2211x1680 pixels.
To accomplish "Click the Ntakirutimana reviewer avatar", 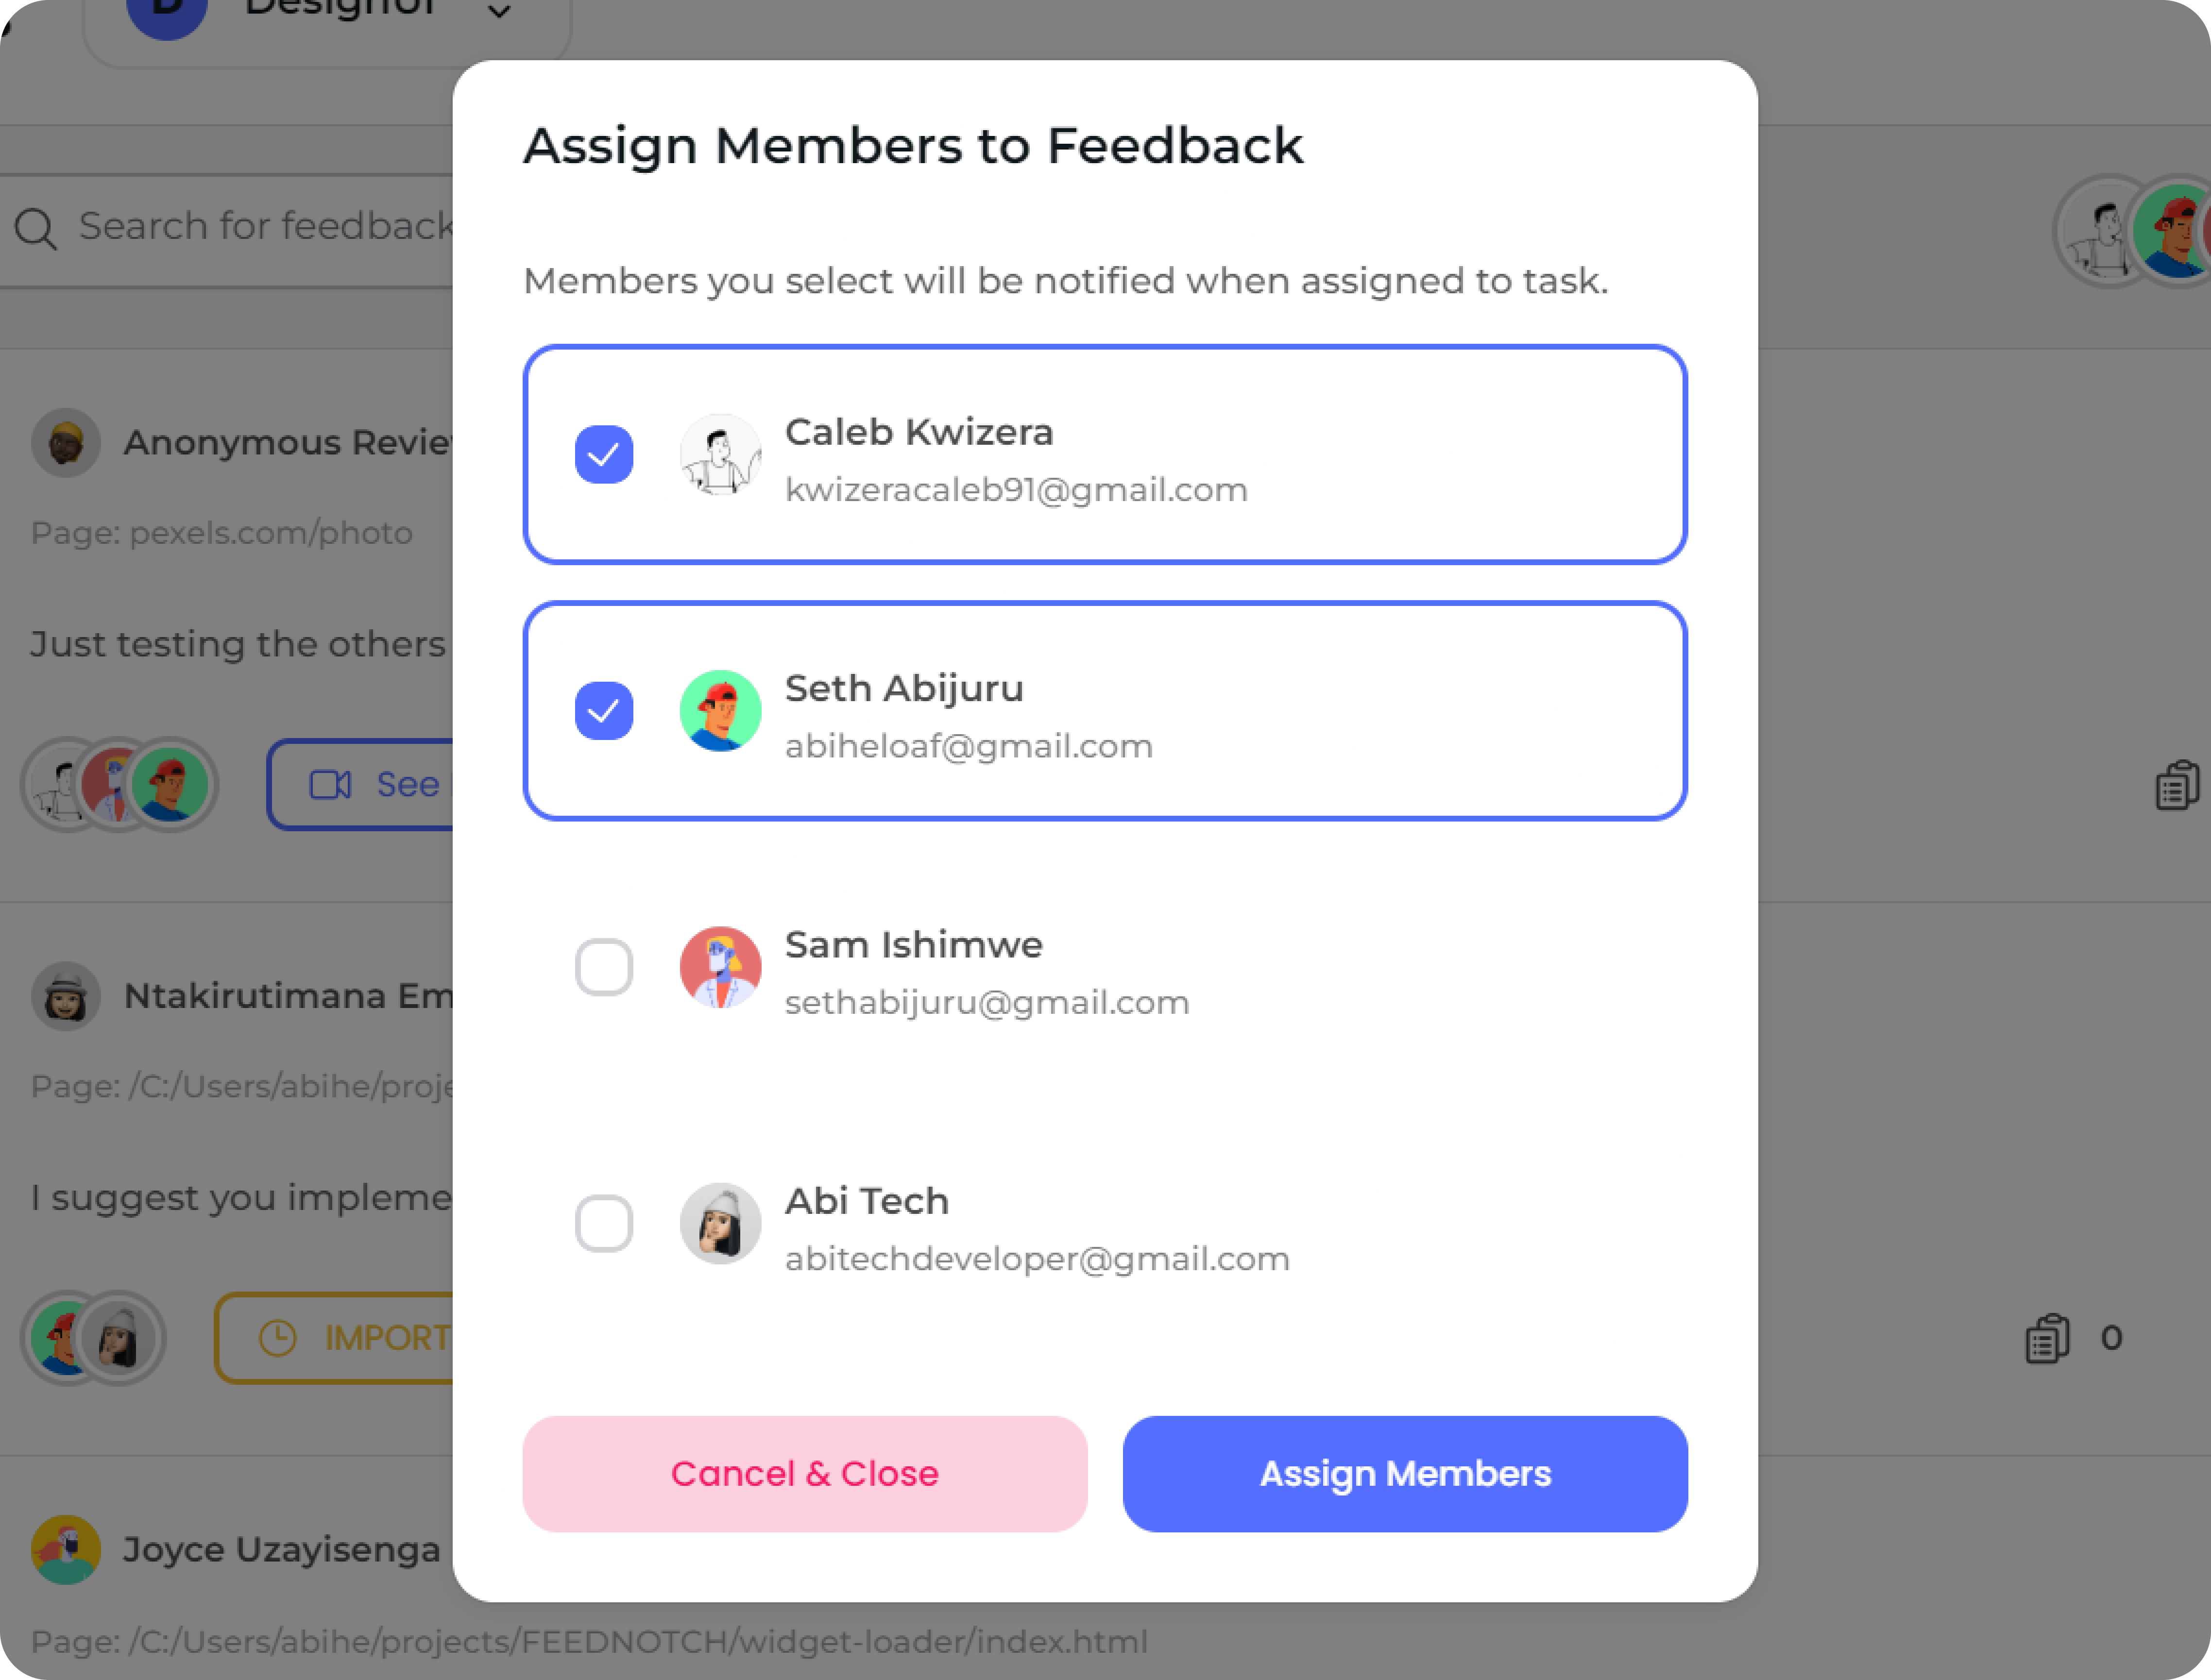I will 66,996.
